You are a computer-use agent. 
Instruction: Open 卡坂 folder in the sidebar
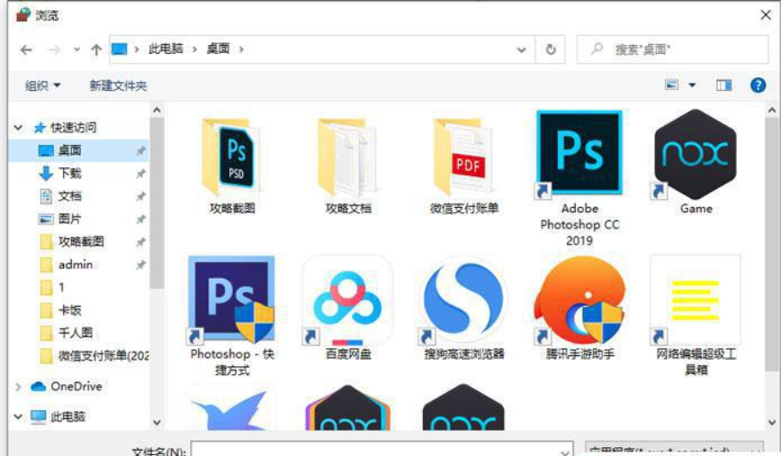tap(69, 310)
